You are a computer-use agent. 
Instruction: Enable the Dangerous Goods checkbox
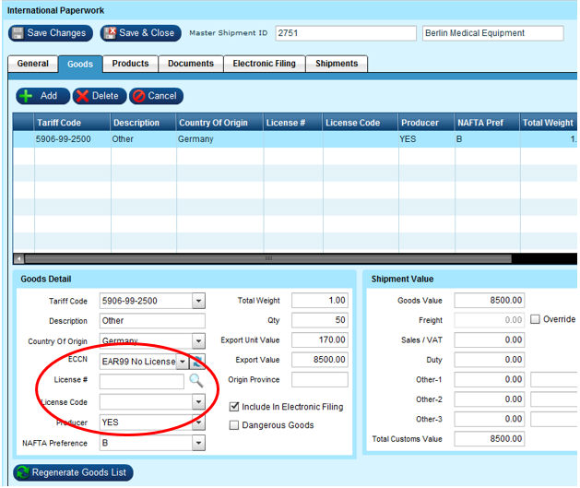[234, 425]
